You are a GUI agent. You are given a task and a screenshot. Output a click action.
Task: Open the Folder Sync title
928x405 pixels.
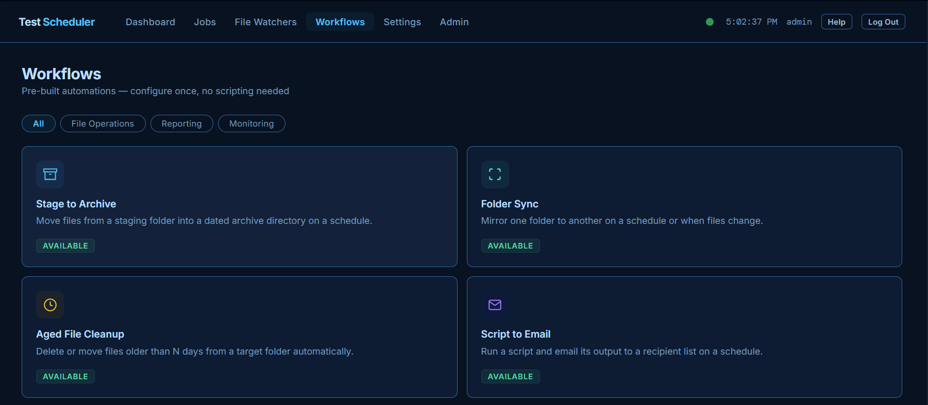pos(510,204)
